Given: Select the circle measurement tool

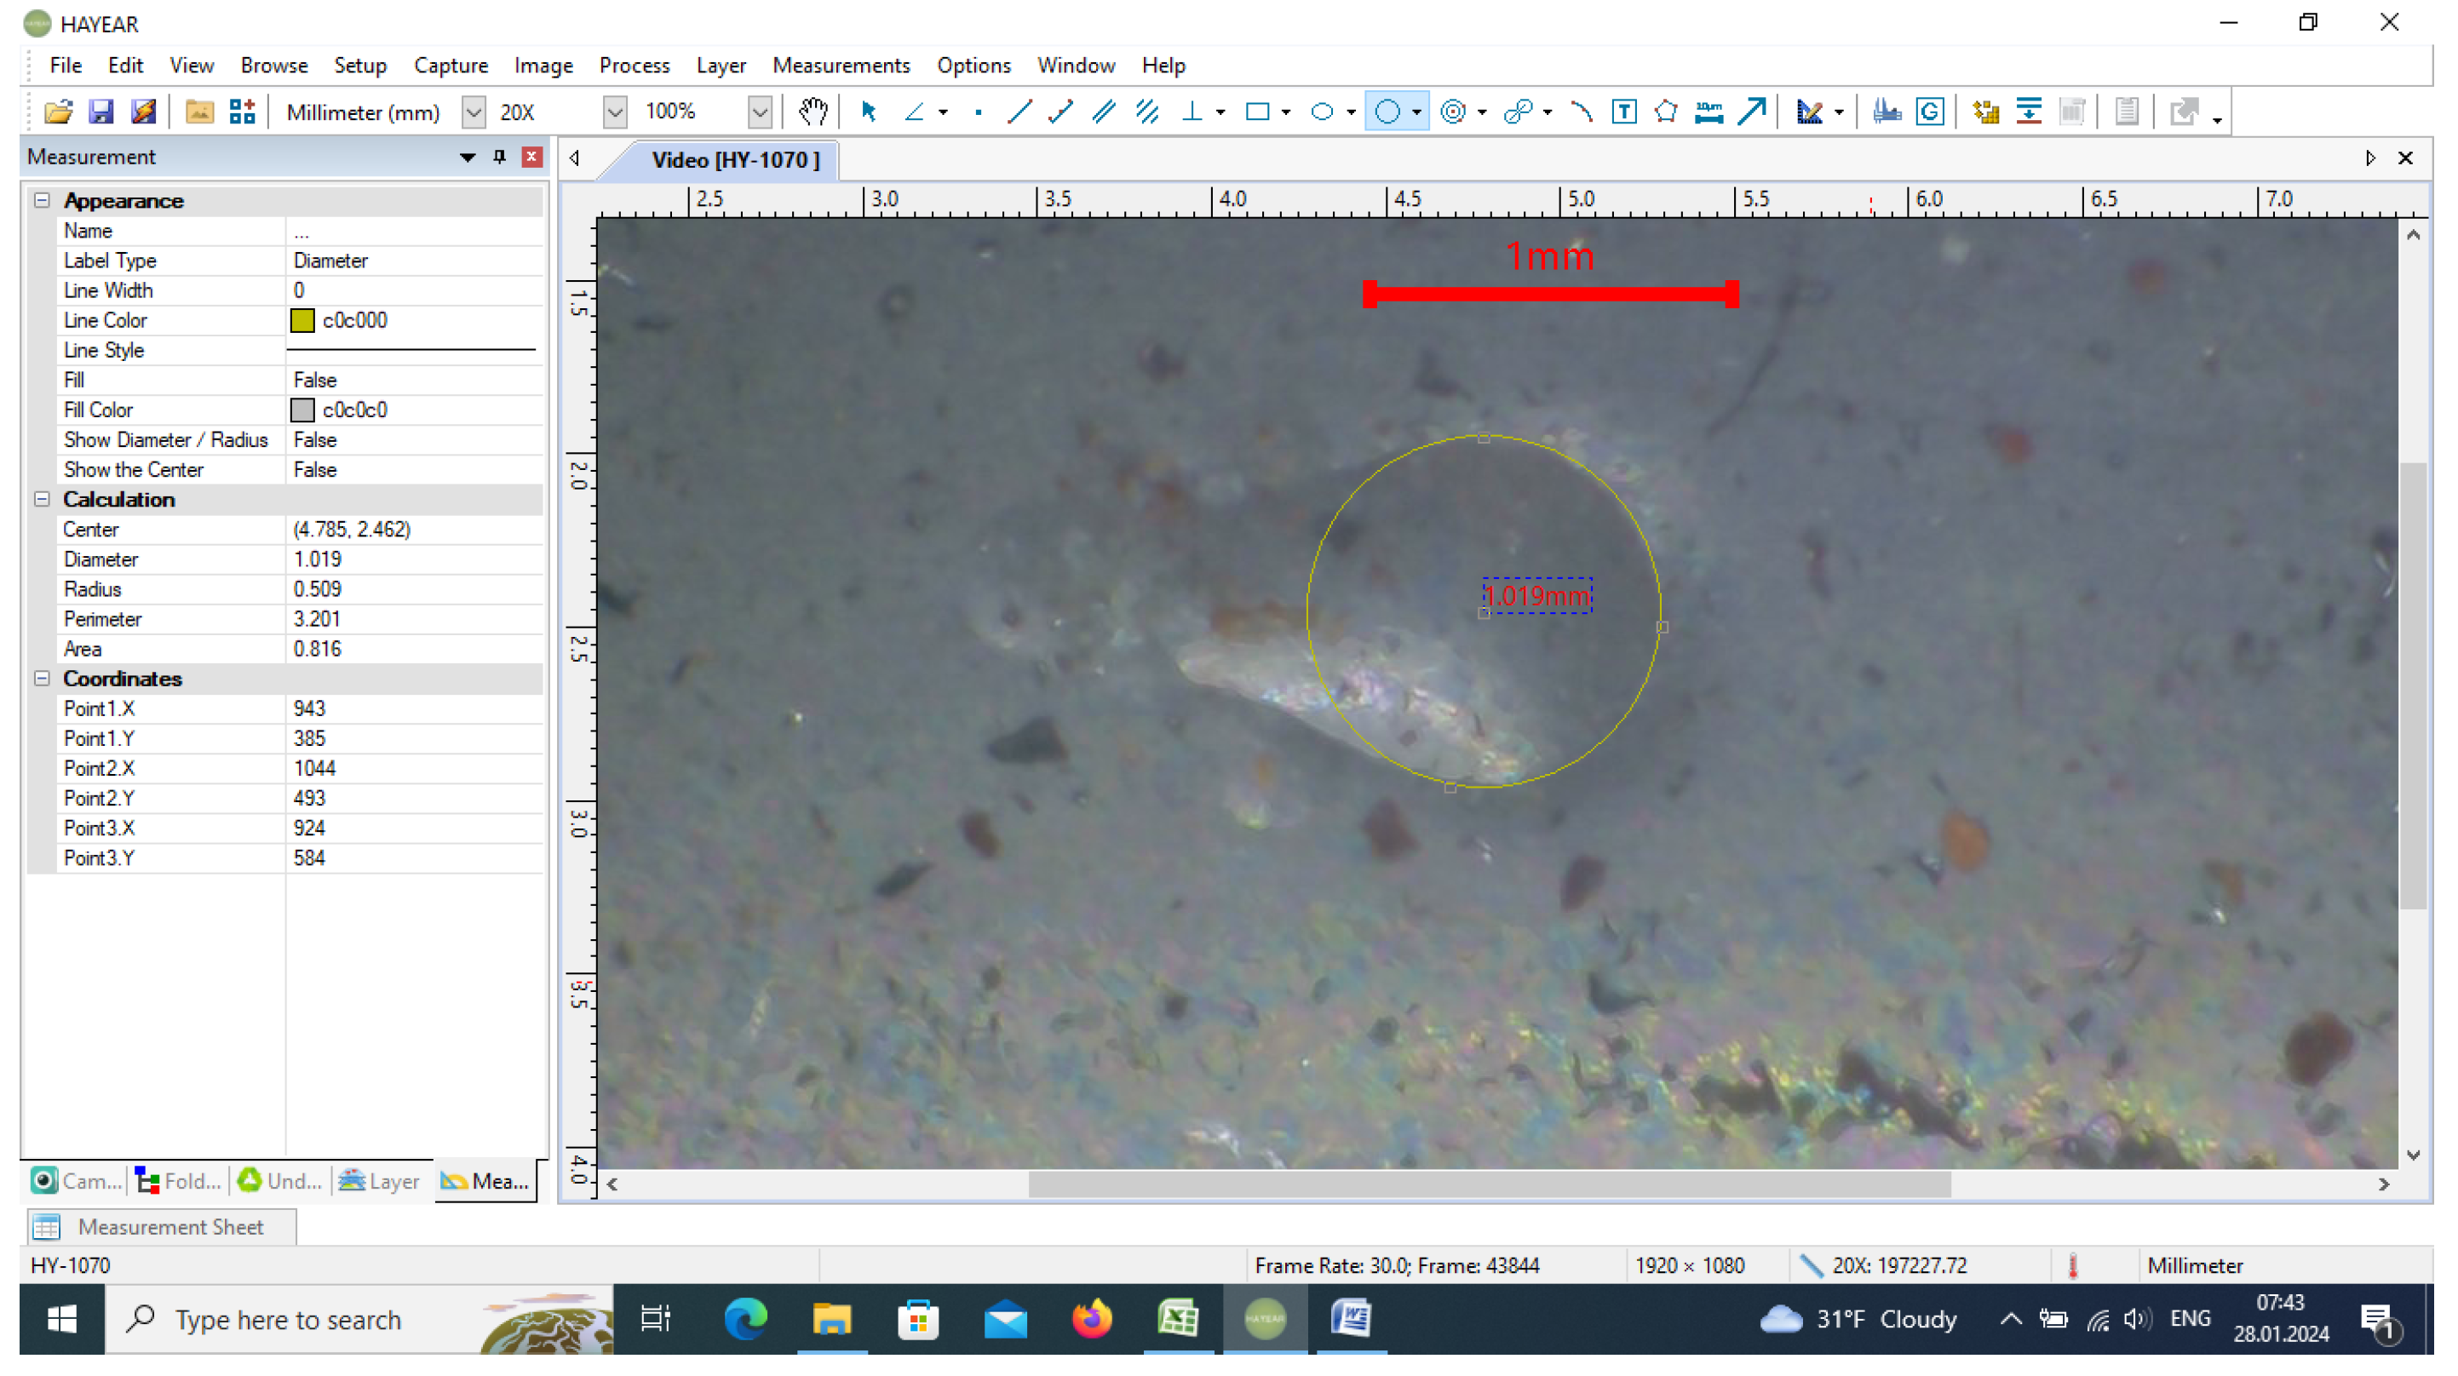Looking at the screenshot, I should pos(1390,112).
